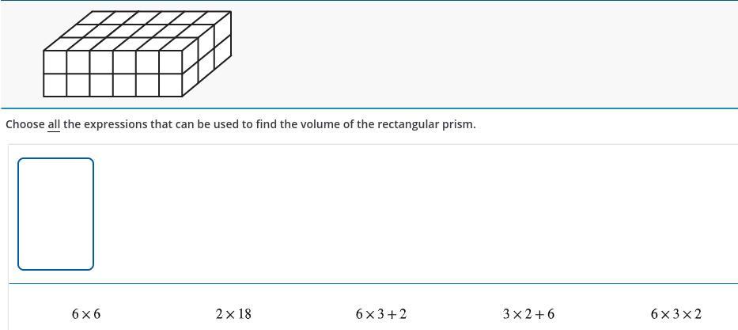The width and height of the screenshot is (738, 330).
Task: Choose the 6 × 3 + 2 expression
Action: pyautogui.click(x=380, y=314)
